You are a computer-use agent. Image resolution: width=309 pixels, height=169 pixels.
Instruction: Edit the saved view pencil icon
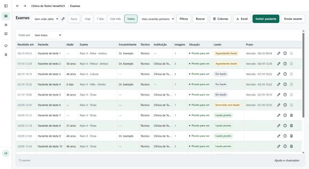coord(63,19)
